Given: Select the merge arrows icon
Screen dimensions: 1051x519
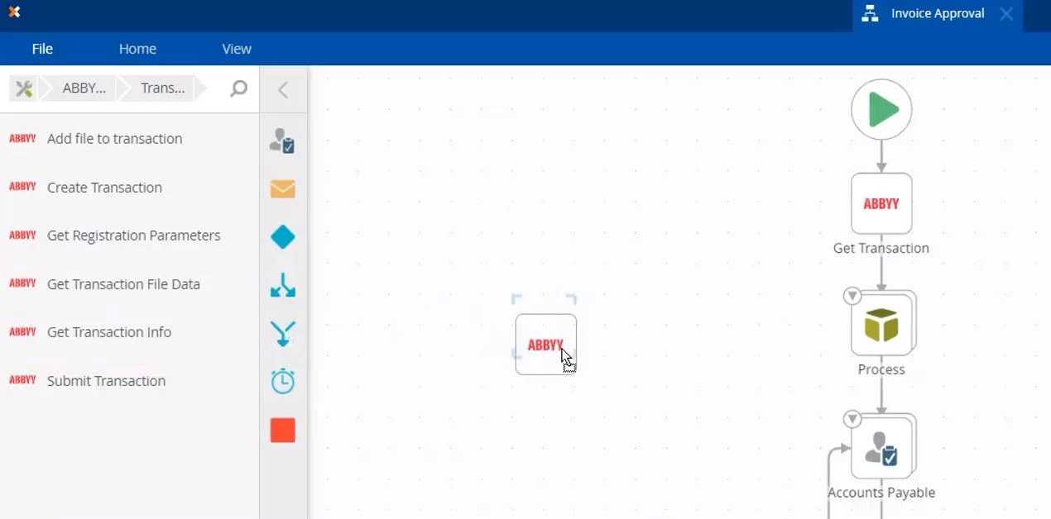Looking at the screenshot, I should [283, 334].
